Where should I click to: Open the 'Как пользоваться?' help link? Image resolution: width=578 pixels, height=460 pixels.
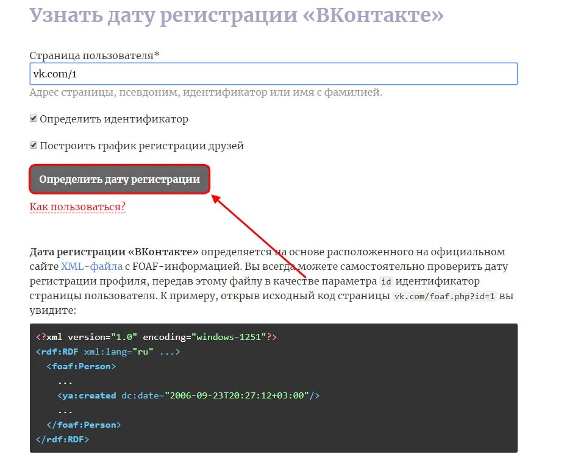pyautogui.click(x=78, y=207)
